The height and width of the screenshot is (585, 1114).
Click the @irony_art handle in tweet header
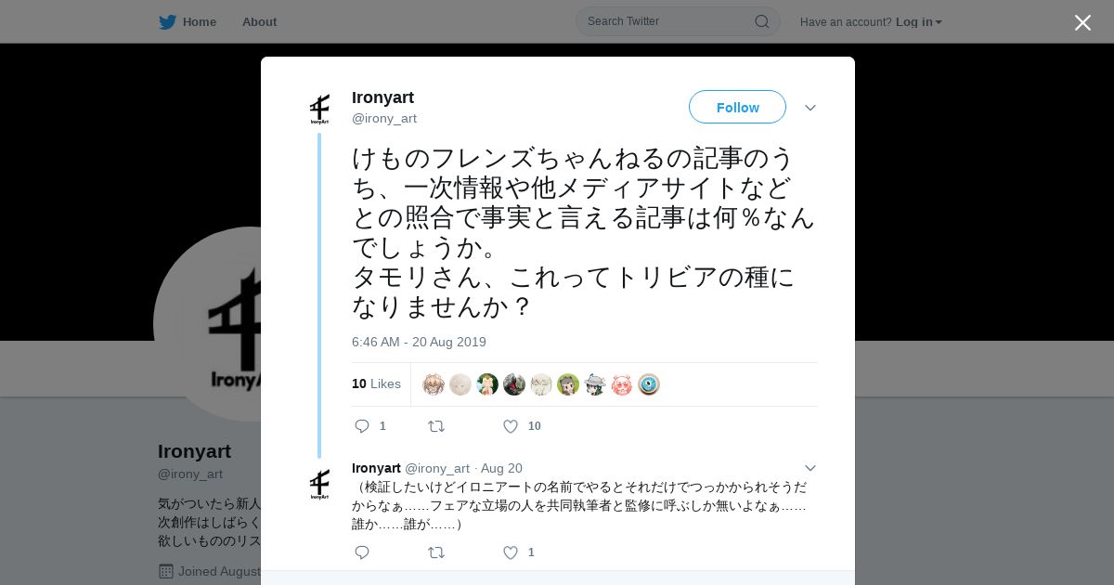point(384,119)
